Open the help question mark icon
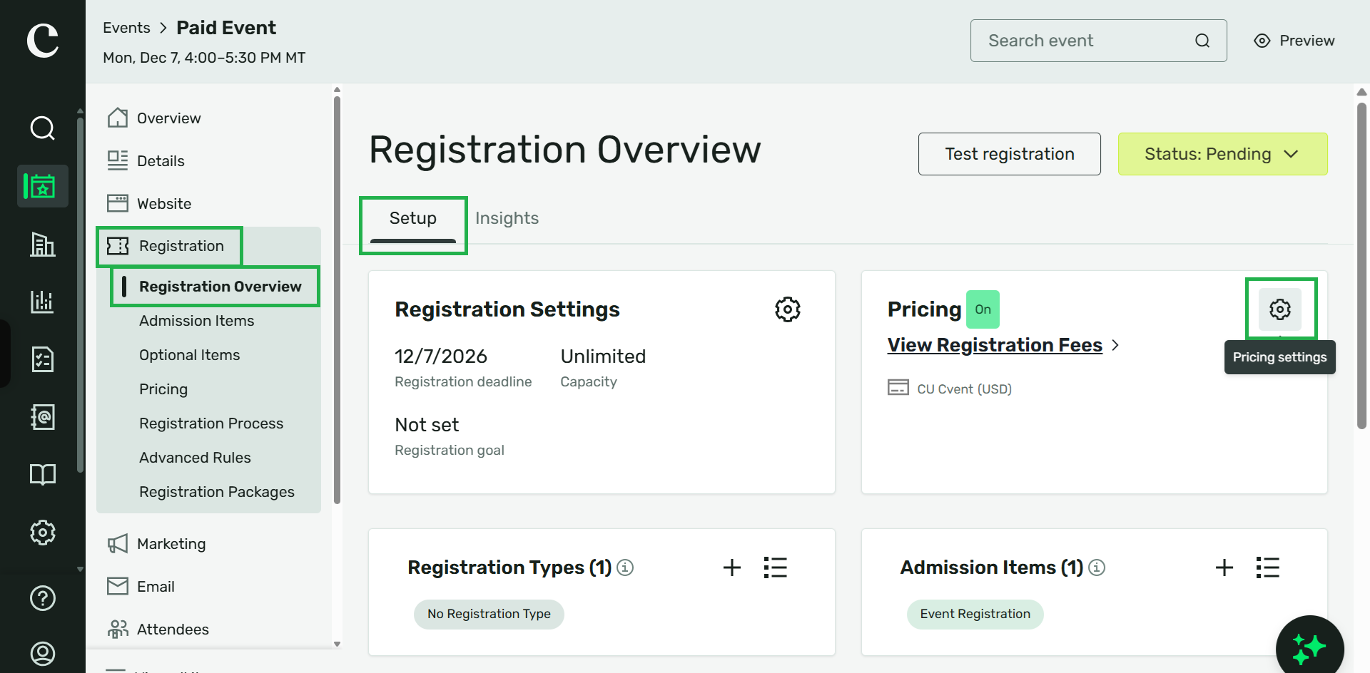 point(43,598)
